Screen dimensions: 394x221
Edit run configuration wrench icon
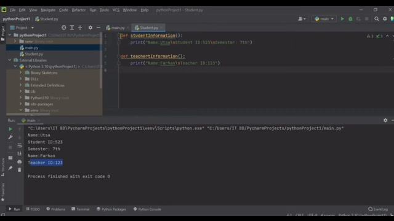(10, 137)
